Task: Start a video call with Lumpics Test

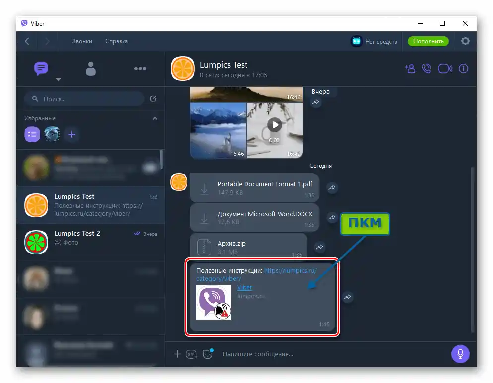Action: tap(445, 69)
